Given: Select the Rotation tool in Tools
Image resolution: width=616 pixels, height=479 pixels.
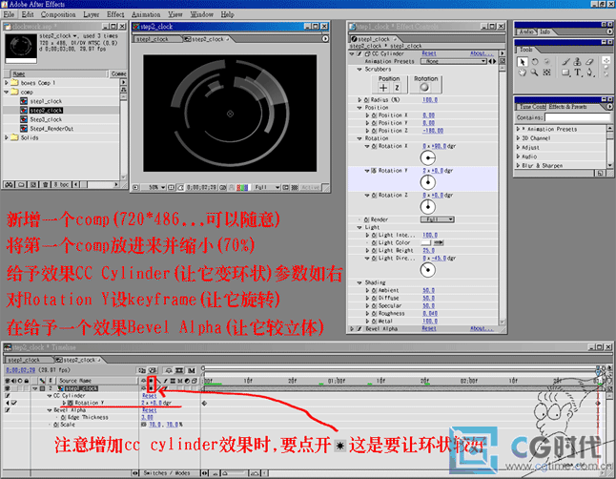Looking at the screenshot, I should 535,62.
